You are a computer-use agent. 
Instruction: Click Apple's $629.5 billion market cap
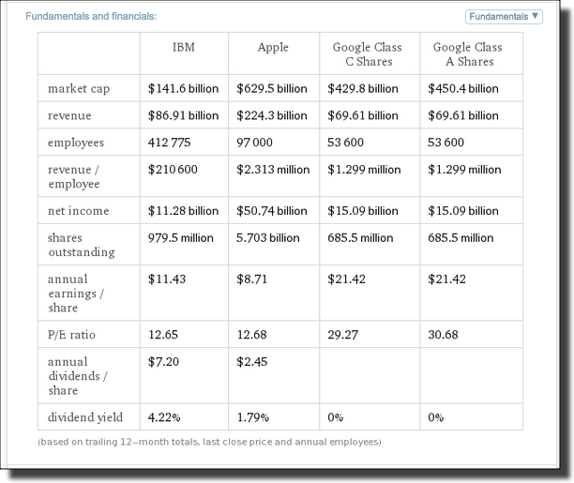[x=272, y=88]
